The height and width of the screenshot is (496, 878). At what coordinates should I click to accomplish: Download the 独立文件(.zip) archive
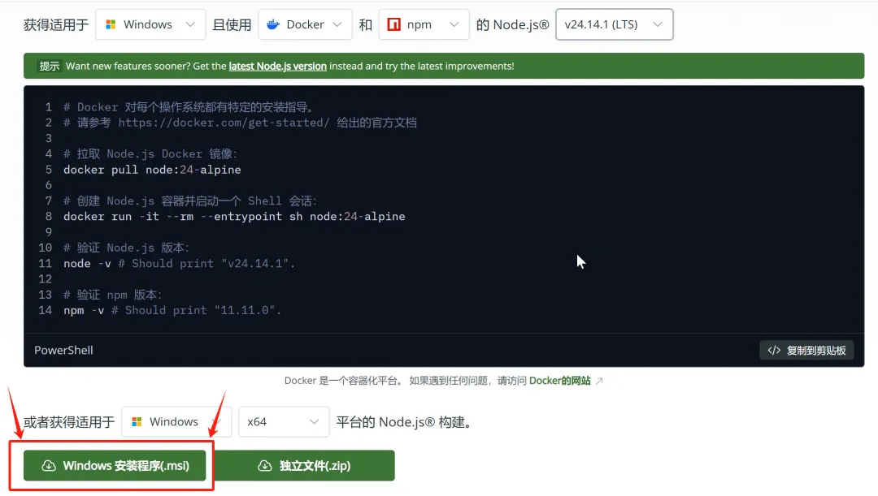point(305,466)
